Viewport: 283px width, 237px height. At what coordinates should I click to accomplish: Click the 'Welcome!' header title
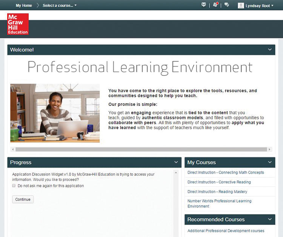pos(22,50)
